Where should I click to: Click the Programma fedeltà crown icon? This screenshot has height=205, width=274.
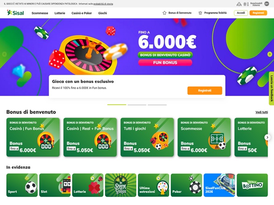click(x=200, y=13)
